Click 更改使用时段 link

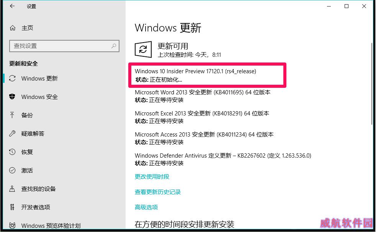[x=152, y=177]
